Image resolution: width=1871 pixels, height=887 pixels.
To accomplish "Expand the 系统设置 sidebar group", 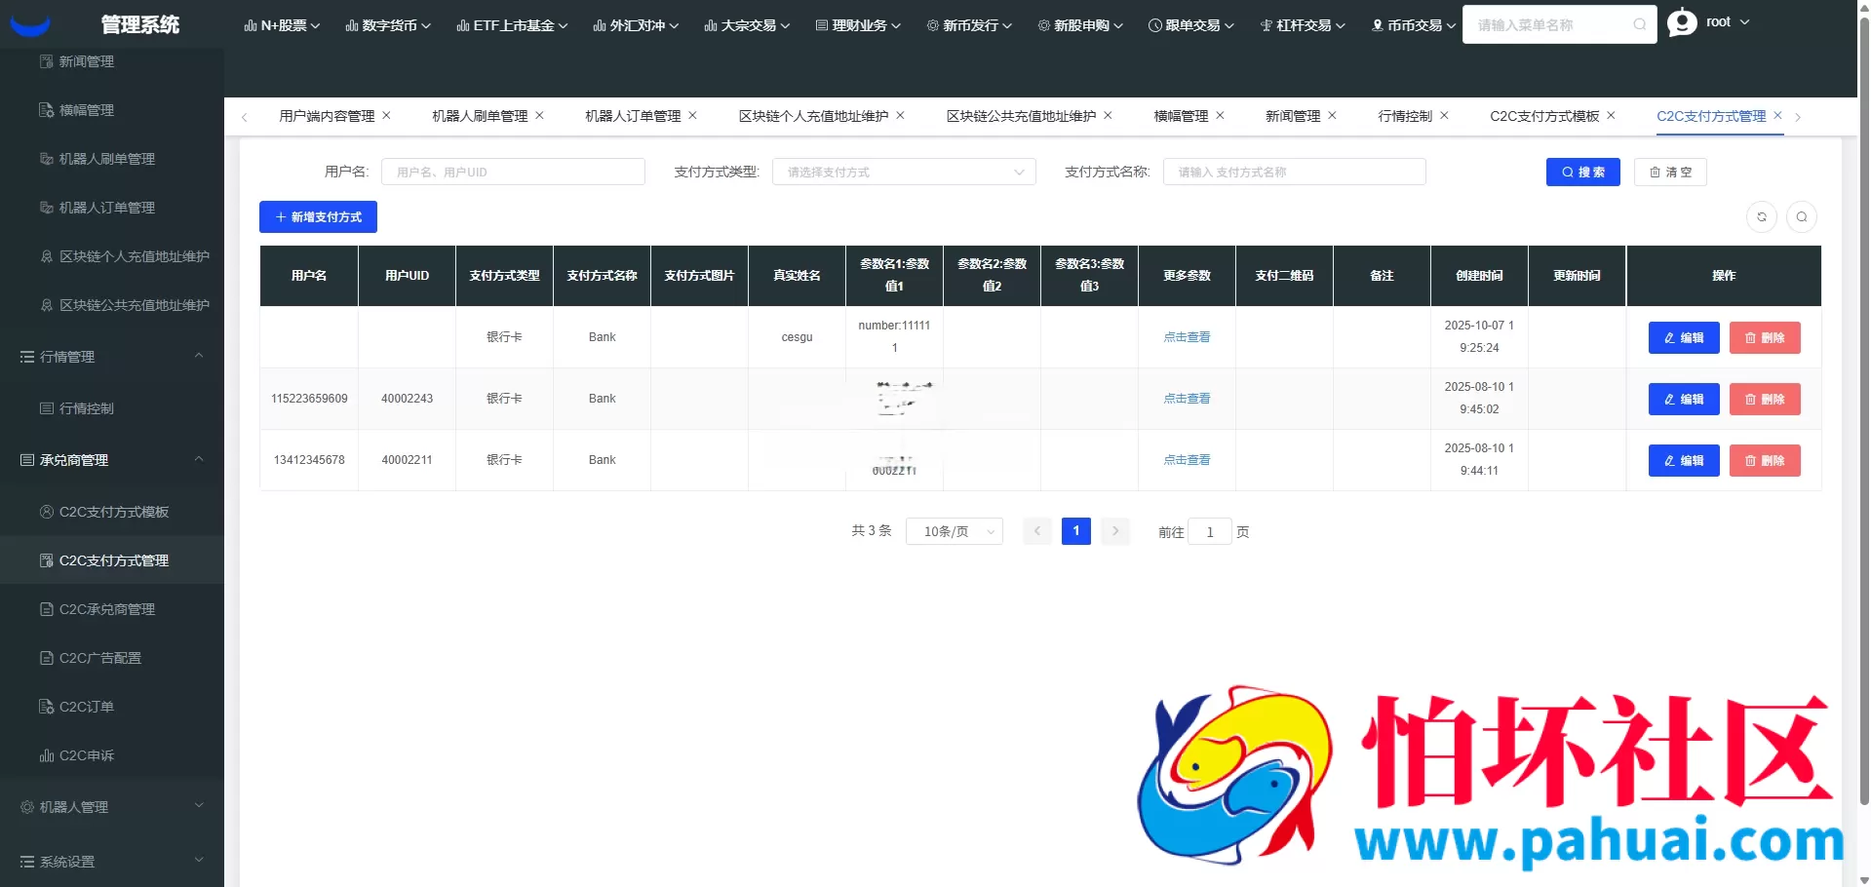I will click(x=112, y=862).
